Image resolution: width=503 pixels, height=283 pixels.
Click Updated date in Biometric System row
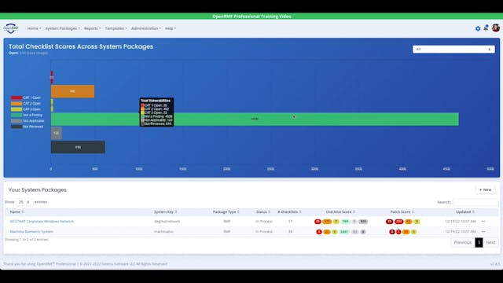(x=461, y=232)
